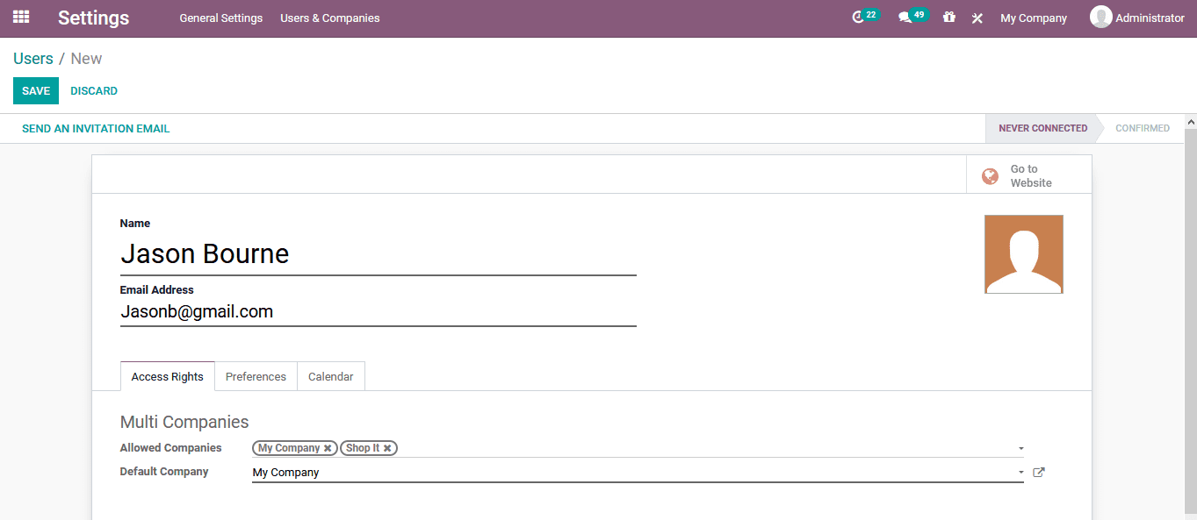Go back to Users breadcrumb

point(33,59)
